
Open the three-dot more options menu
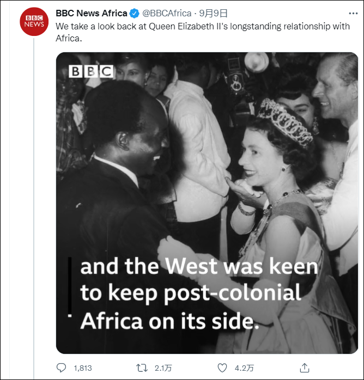click(x=353, y=13)
